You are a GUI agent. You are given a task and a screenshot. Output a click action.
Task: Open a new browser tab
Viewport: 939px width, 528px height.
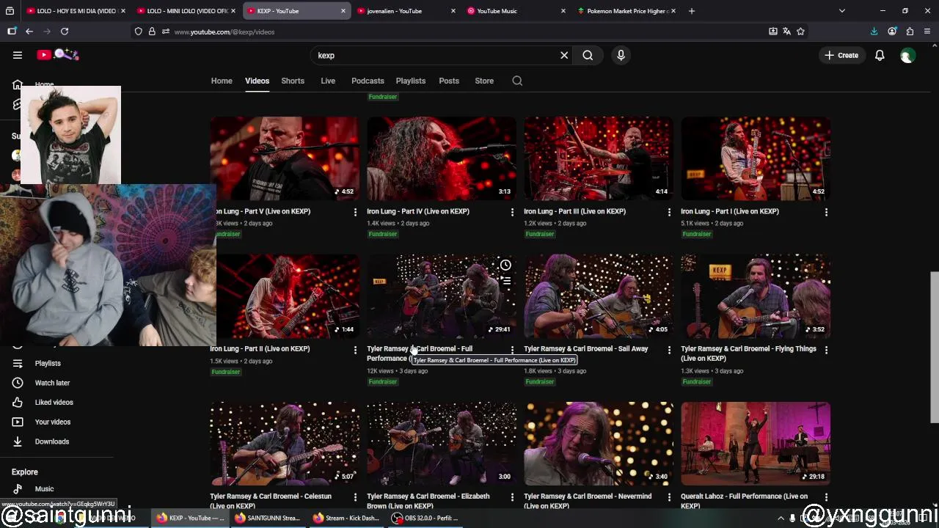[692, 11]
